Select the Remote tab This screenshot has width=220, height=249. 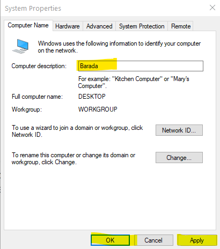tap(181, 26)
